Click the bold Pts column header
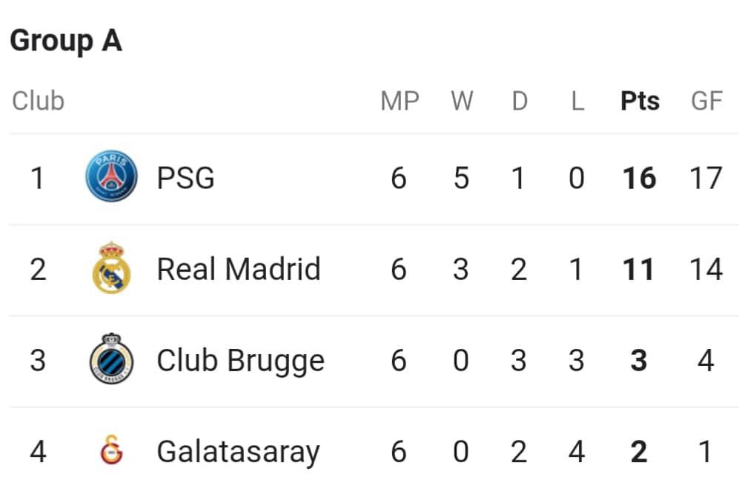Viewport: 739px width, 497px height. (x=640, y=101)
